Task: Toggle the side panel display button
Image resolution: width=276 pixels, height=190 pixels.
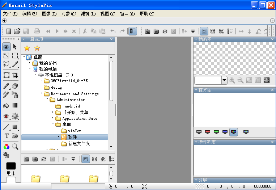Action: pyautogui.click(x=133, y=31)
